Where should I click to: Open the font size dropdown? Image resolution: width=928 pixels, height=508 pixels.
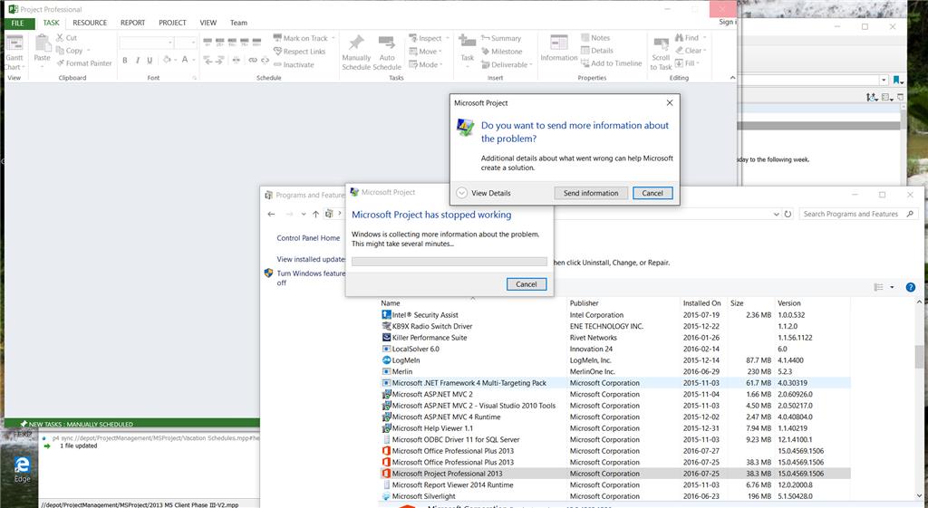point(193,43)
